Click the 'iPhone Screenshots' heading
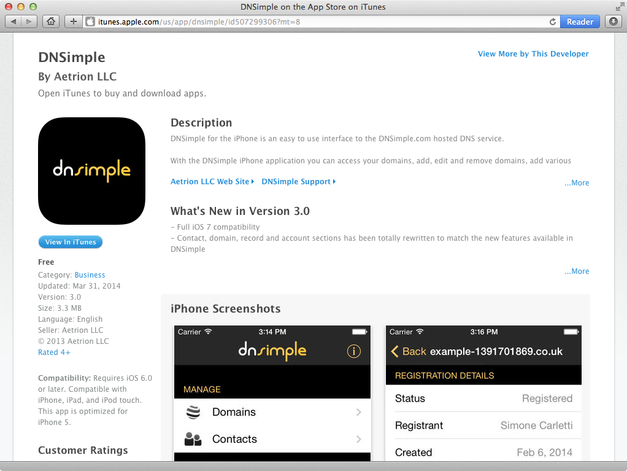 point(226,308)
